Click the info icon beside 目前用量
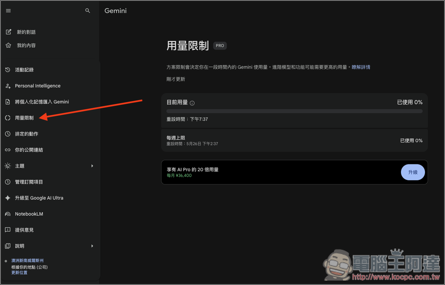Viewport: 445px width, 285px height. tap(192, 103)
